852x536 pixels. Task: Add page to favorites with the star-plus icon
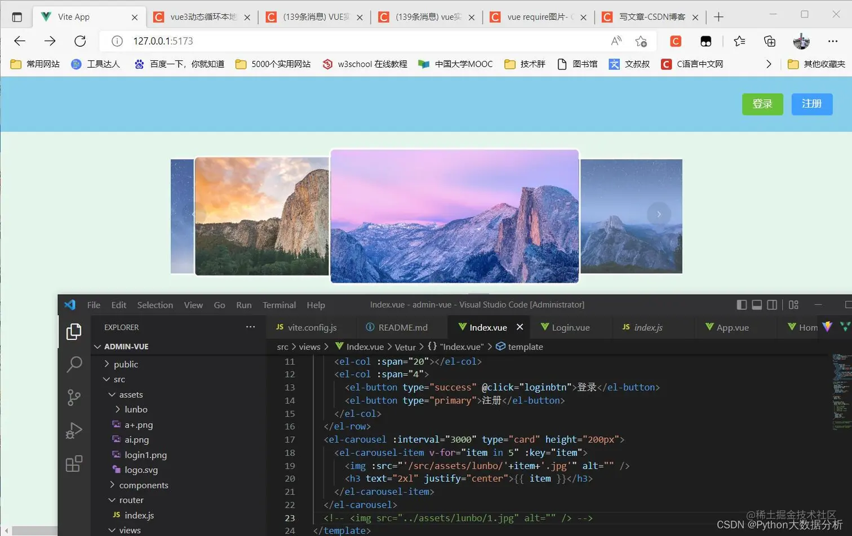tap(641, 41)
